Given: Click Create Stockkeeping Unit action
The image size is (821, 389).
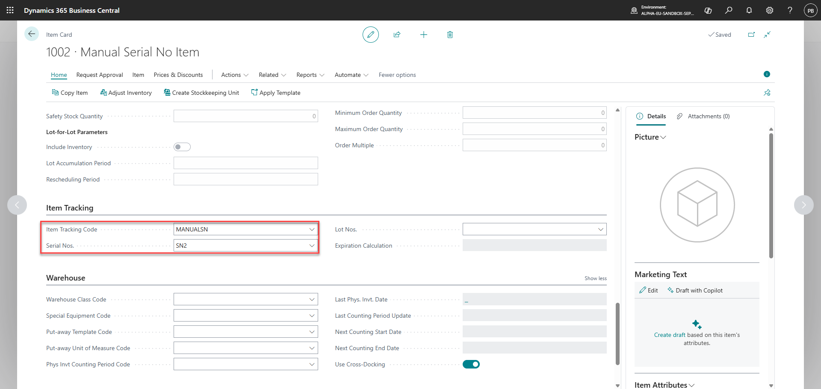Looking at the screenshot, I should (x=201, y=93).
